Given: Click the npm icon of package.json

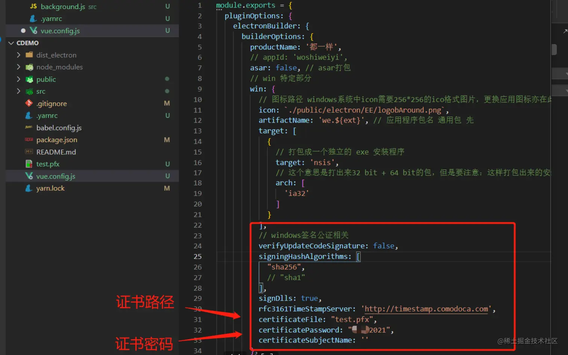Looking at the screenshot, I should 29,140.
